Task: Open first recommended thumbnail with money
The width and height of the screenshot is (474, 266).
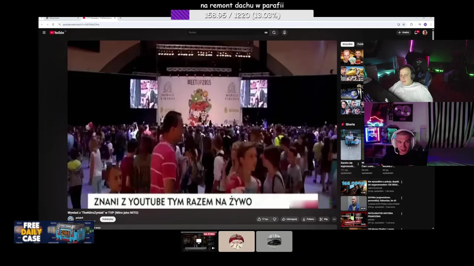Action: 352,57
